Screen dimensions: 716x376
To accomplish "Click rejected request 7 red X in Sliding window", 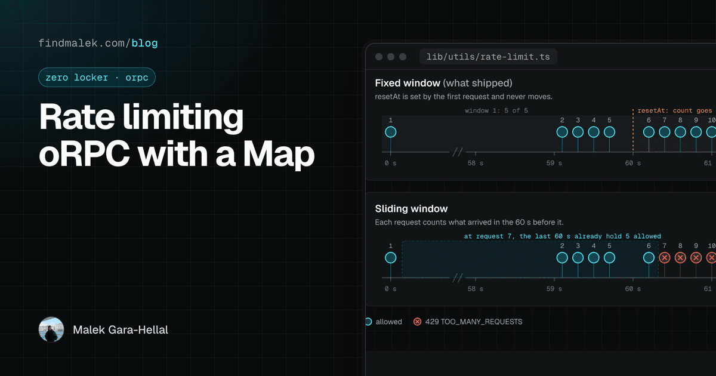I will [665, 258].
